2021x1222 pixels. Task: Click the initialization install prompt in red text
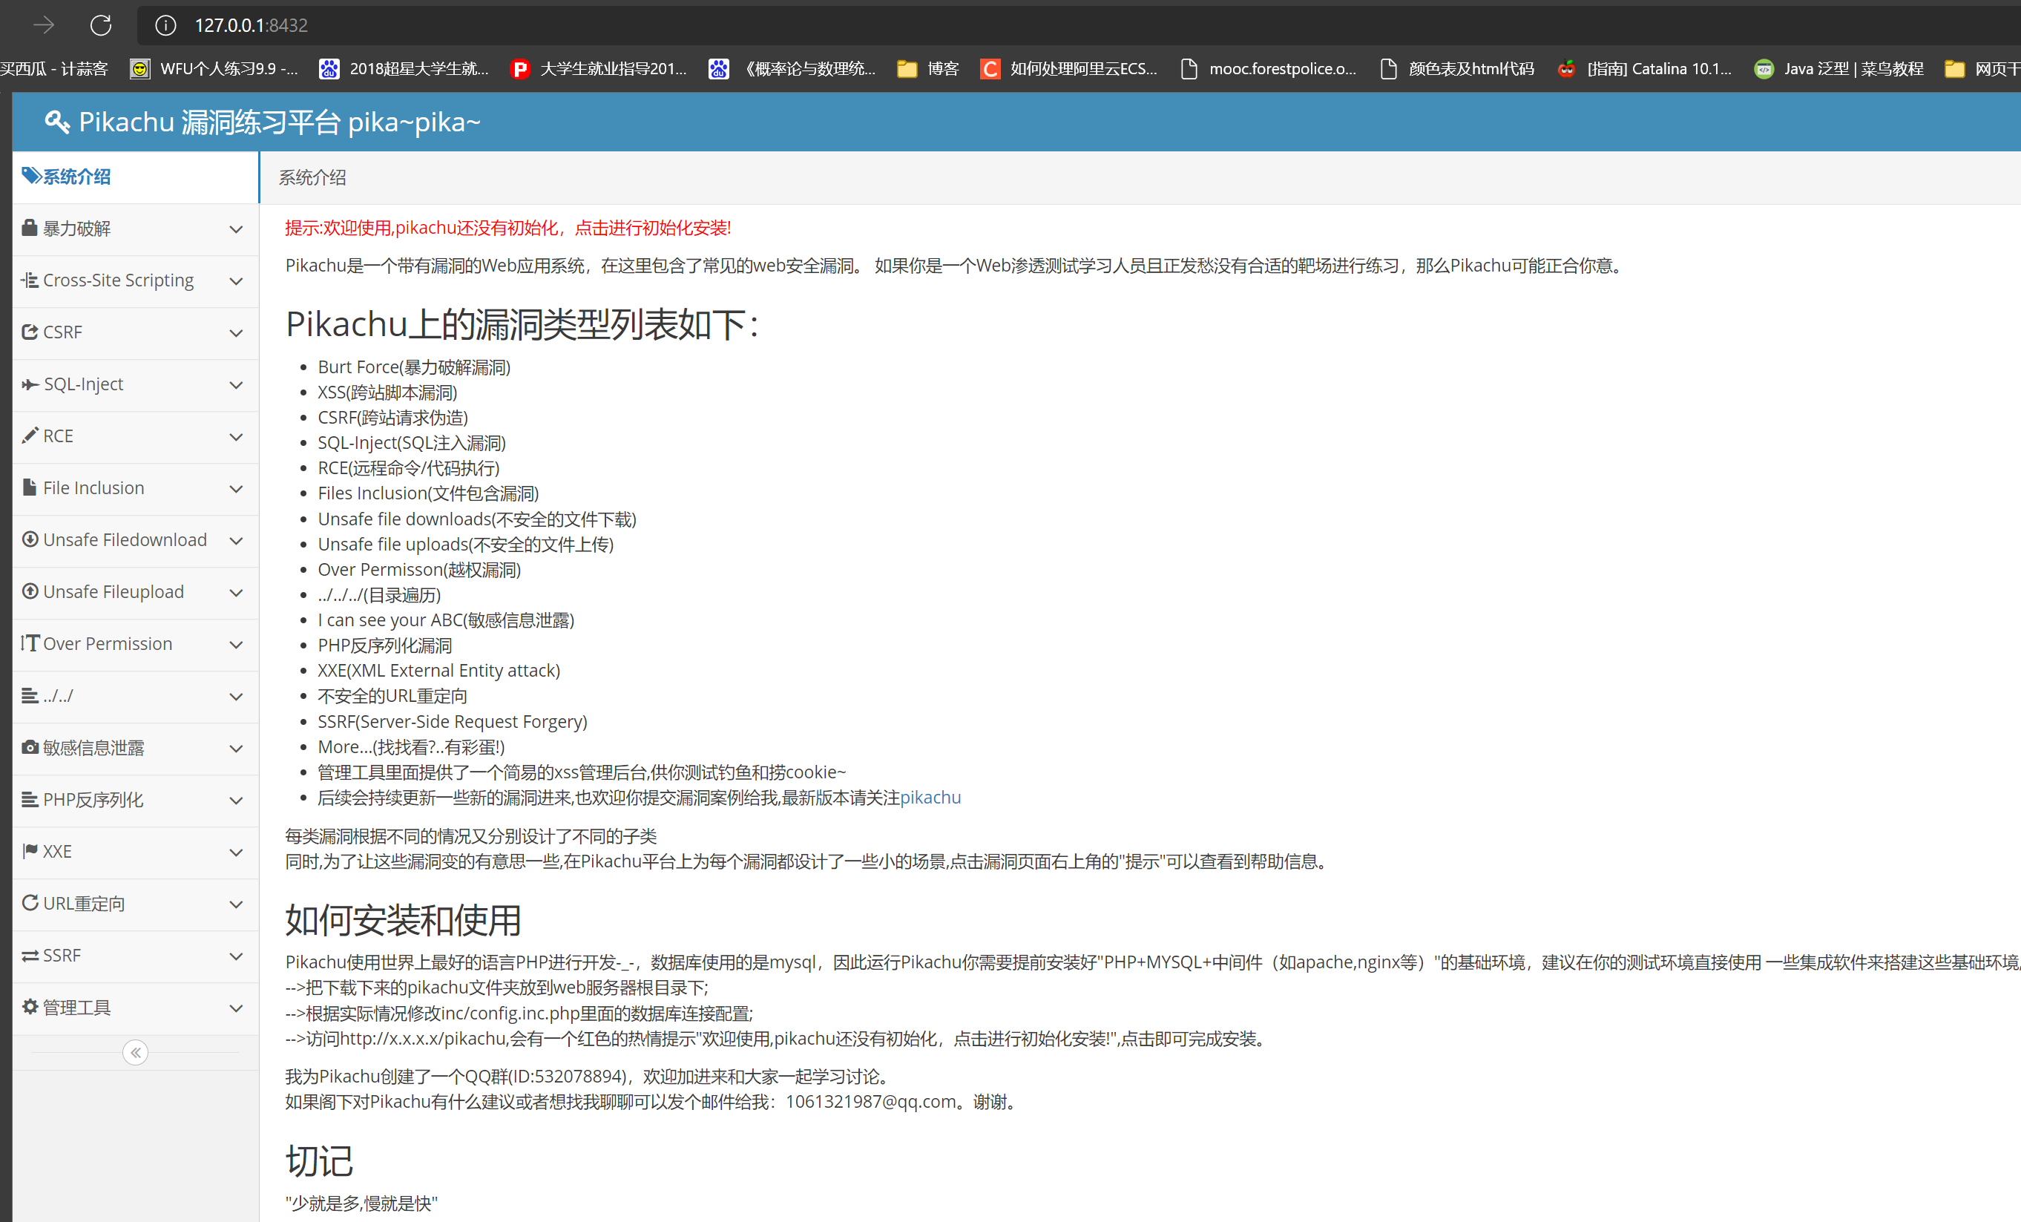[x=507, y=227]
